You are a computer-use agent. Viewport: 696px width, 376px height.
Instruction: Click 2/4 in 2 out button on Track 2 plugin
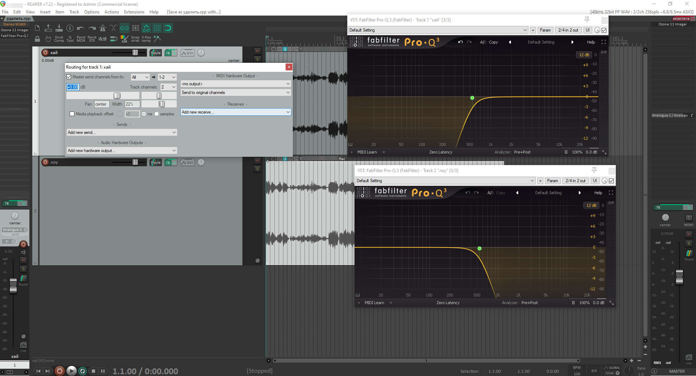576,181
